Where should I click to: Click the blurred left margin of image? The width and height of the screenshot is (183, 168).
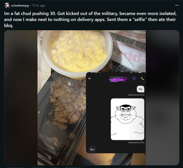pyautogui.click(x=21, y=98)
